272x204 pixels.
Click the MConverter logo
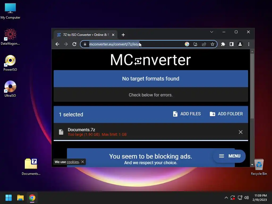pyautogui.click(x=151, y=60)
